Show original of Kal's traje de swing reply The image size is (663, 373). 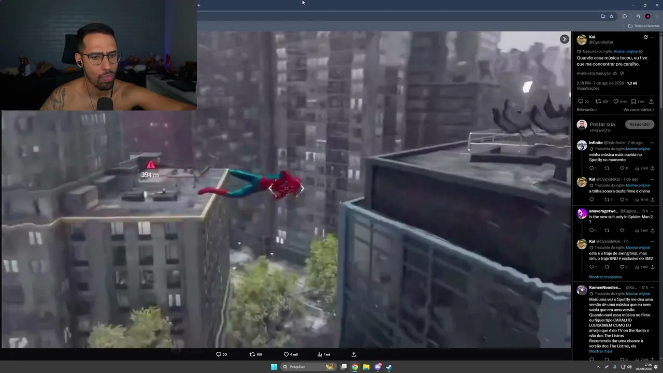point(638,247)
